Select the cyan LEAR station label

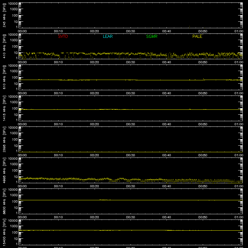(108, 36)
